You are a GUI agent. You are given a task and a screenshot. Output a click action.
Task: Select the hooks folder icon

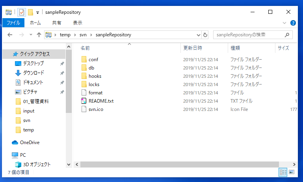click(x=84, y=76)
